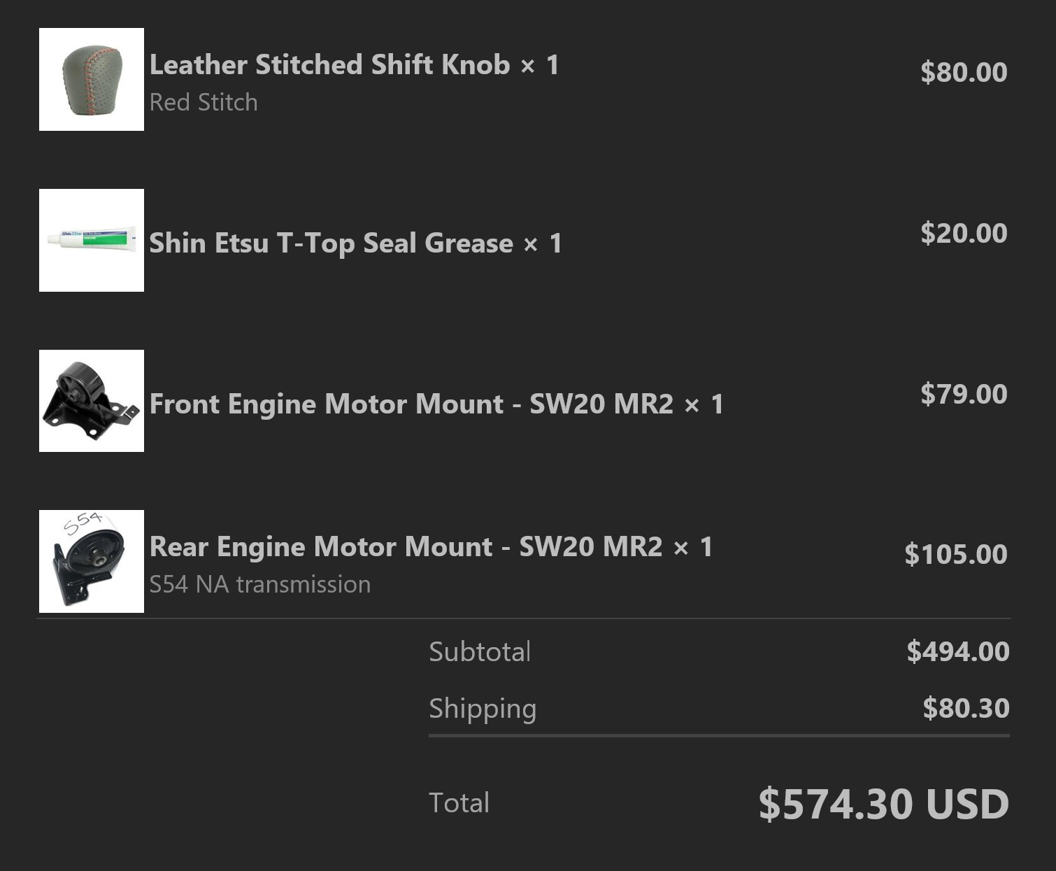Select the $20.00 grease price
Image resolution: width=1056 pixels, height=871 pixels.
coord(964,233)
